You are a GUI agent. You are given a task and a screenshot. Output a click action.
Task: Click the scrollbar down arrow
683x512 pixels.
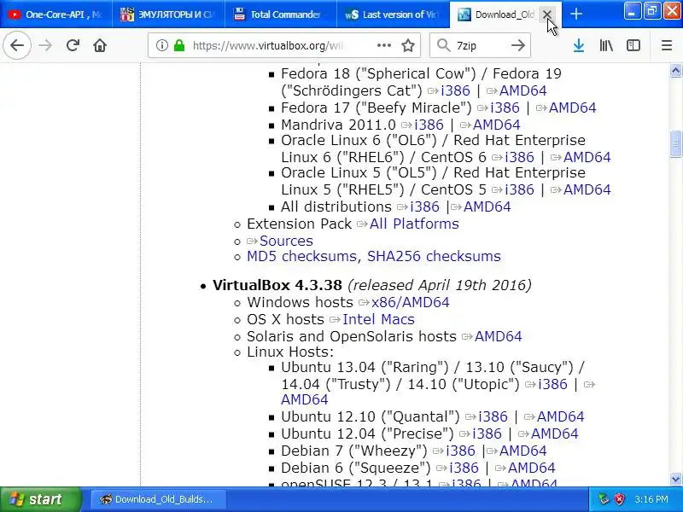click(675, 479)
